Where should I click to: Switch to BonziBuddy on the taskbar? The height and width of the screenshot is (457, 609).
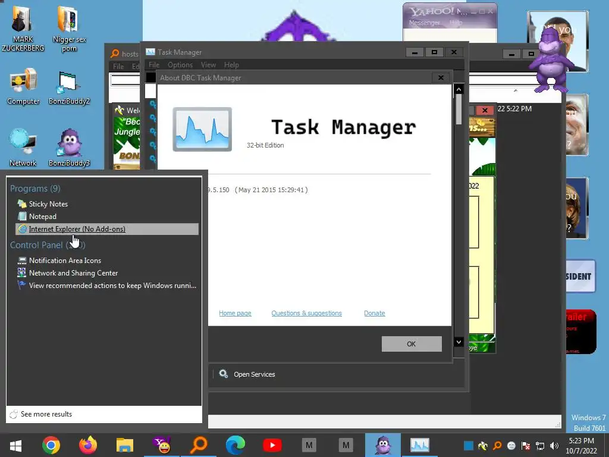(x=383, y=445)
